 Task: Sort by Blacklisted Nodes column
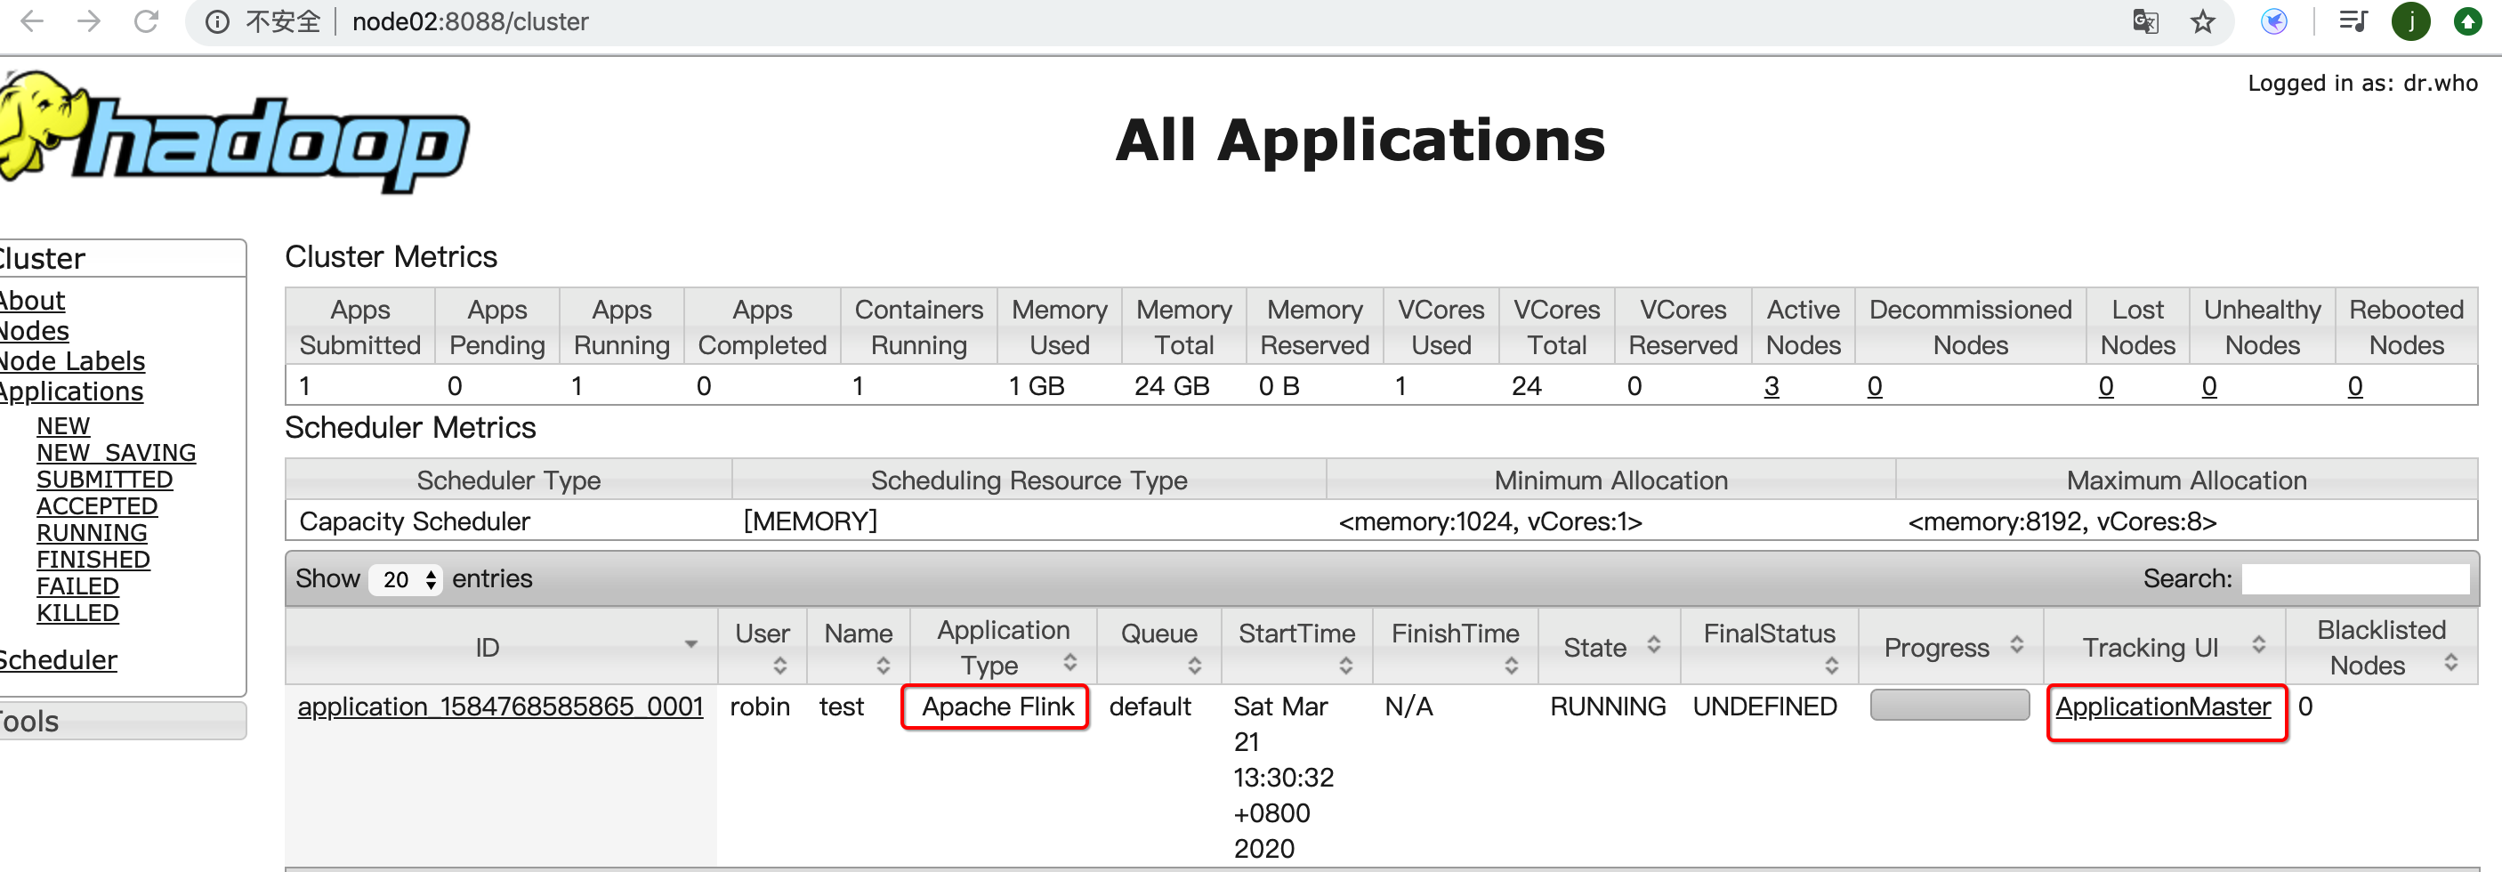coord(2382,647)
